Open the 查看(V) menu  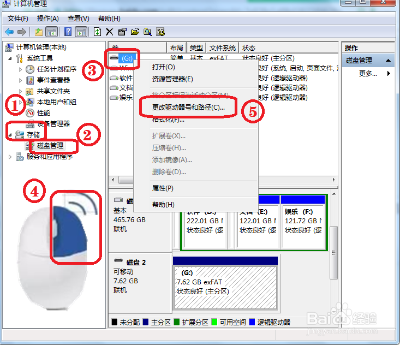(79, 19)
